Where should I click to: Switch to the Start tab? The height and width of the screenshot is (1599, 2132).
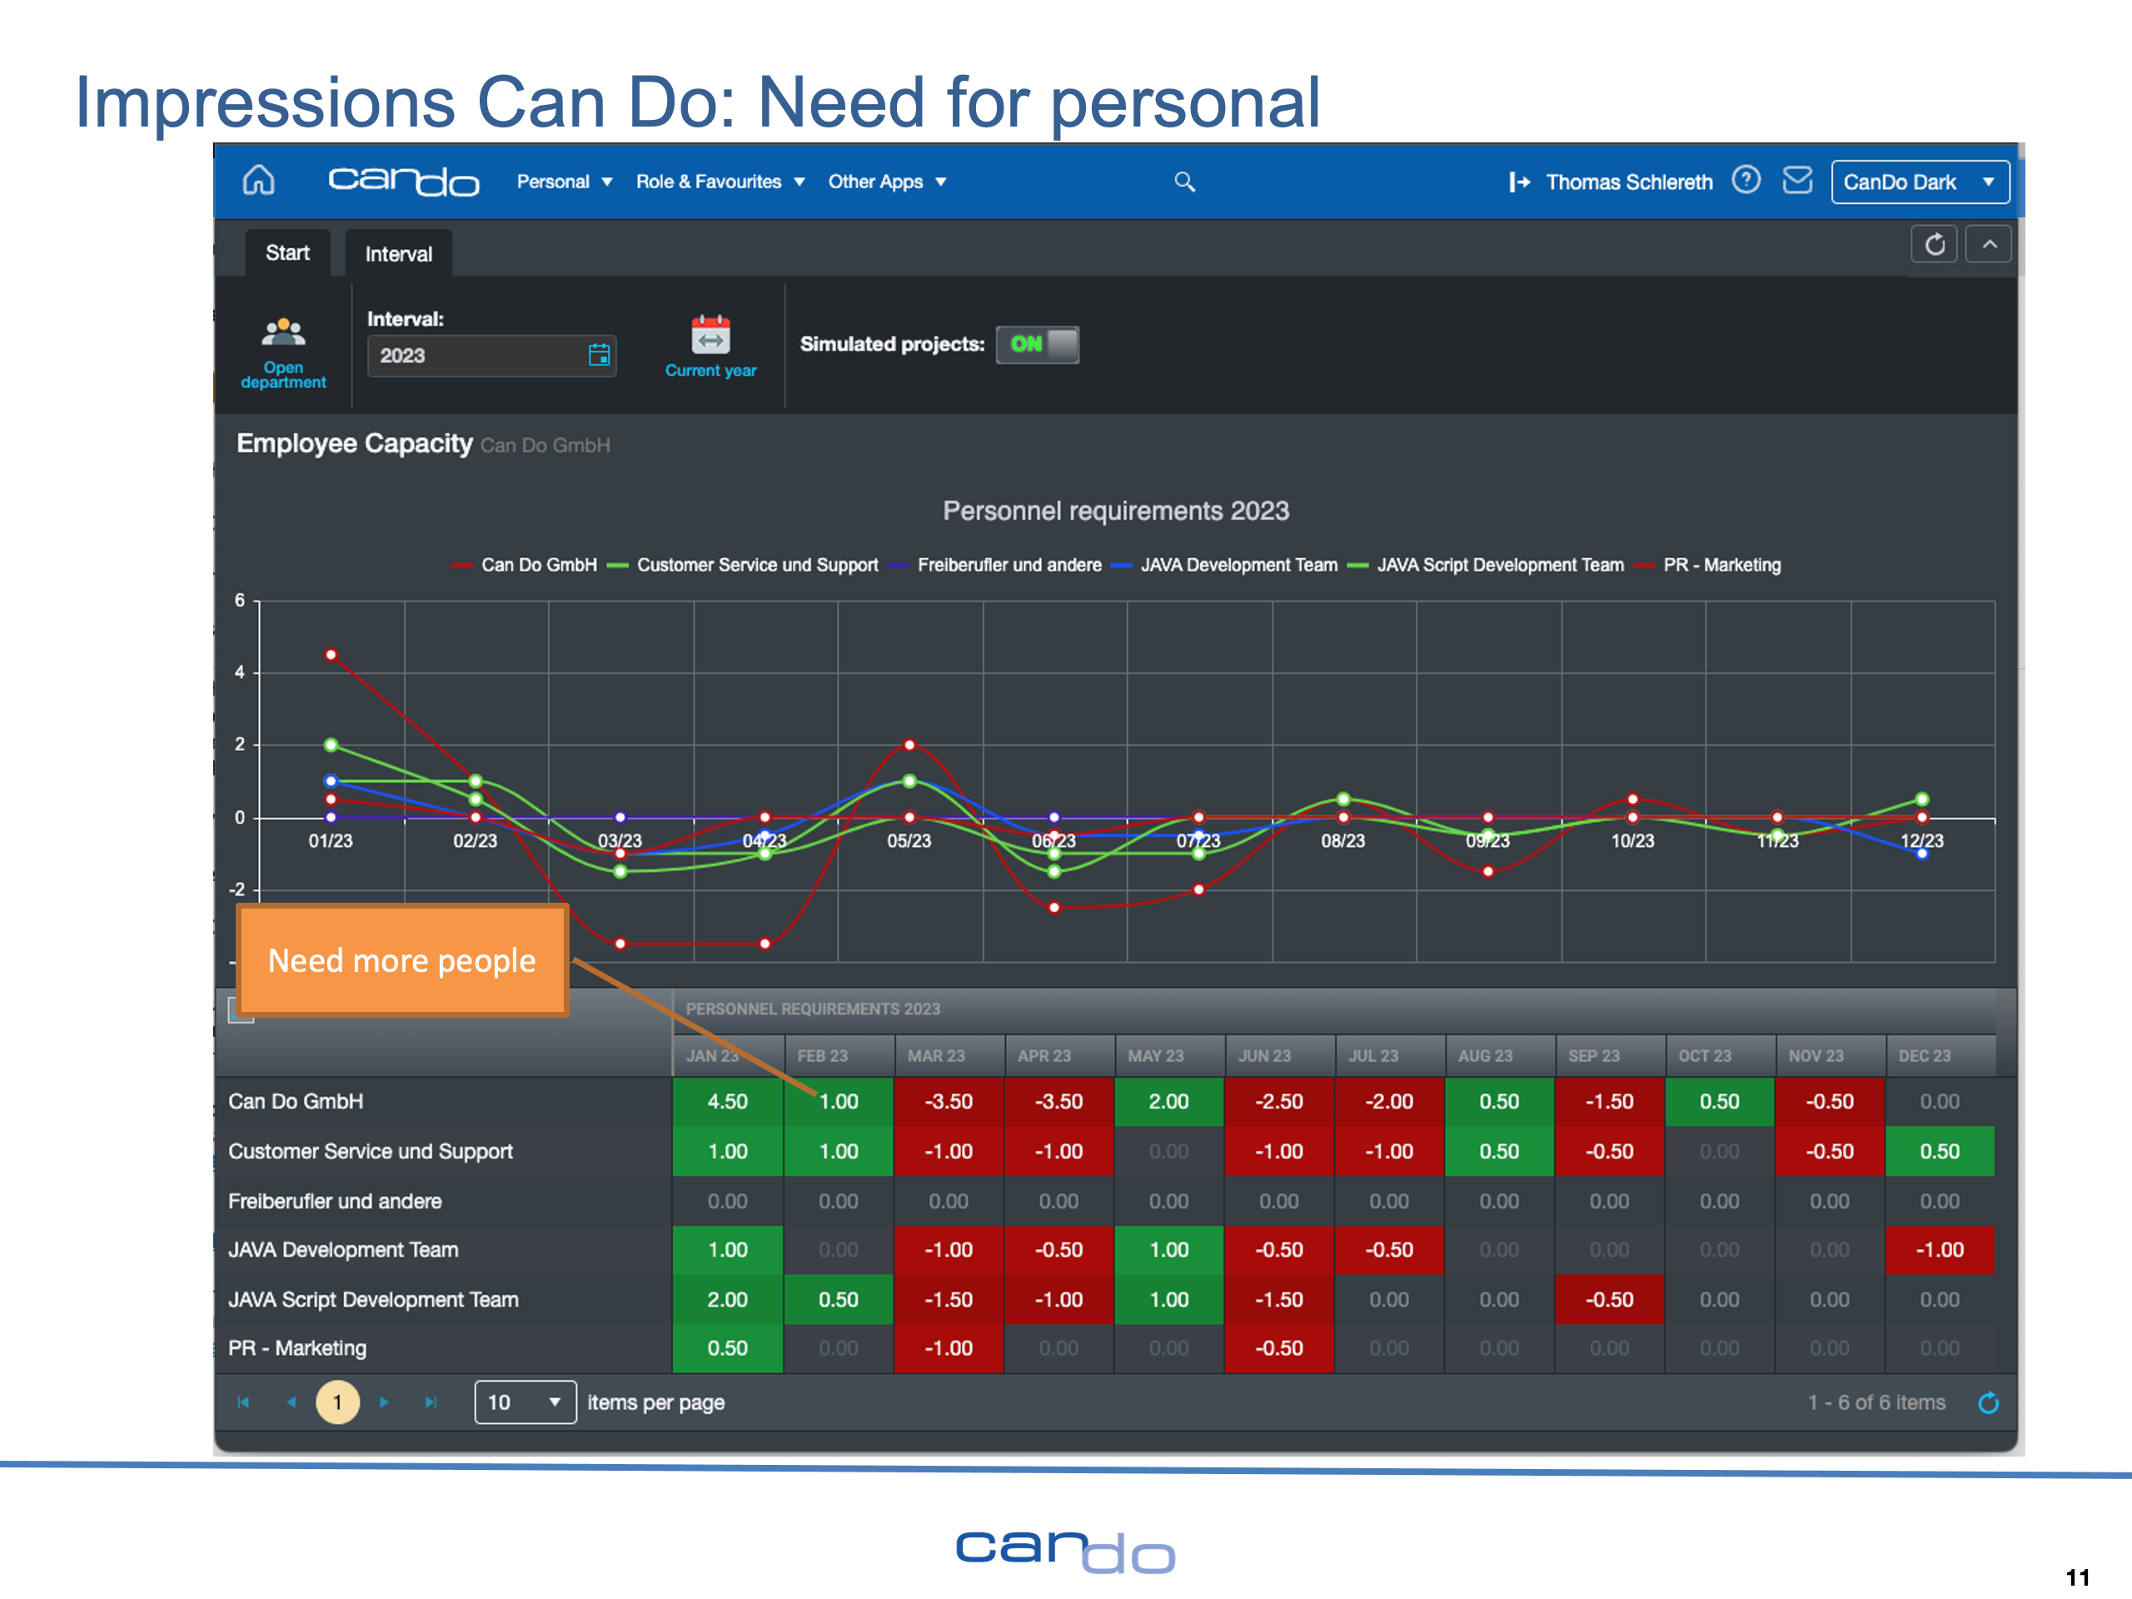pyautogui.click(x=287, y=253)
